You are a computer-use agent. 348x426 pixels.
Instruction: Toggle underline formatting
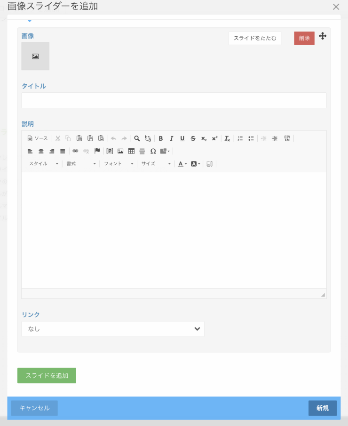click(182, 138)
